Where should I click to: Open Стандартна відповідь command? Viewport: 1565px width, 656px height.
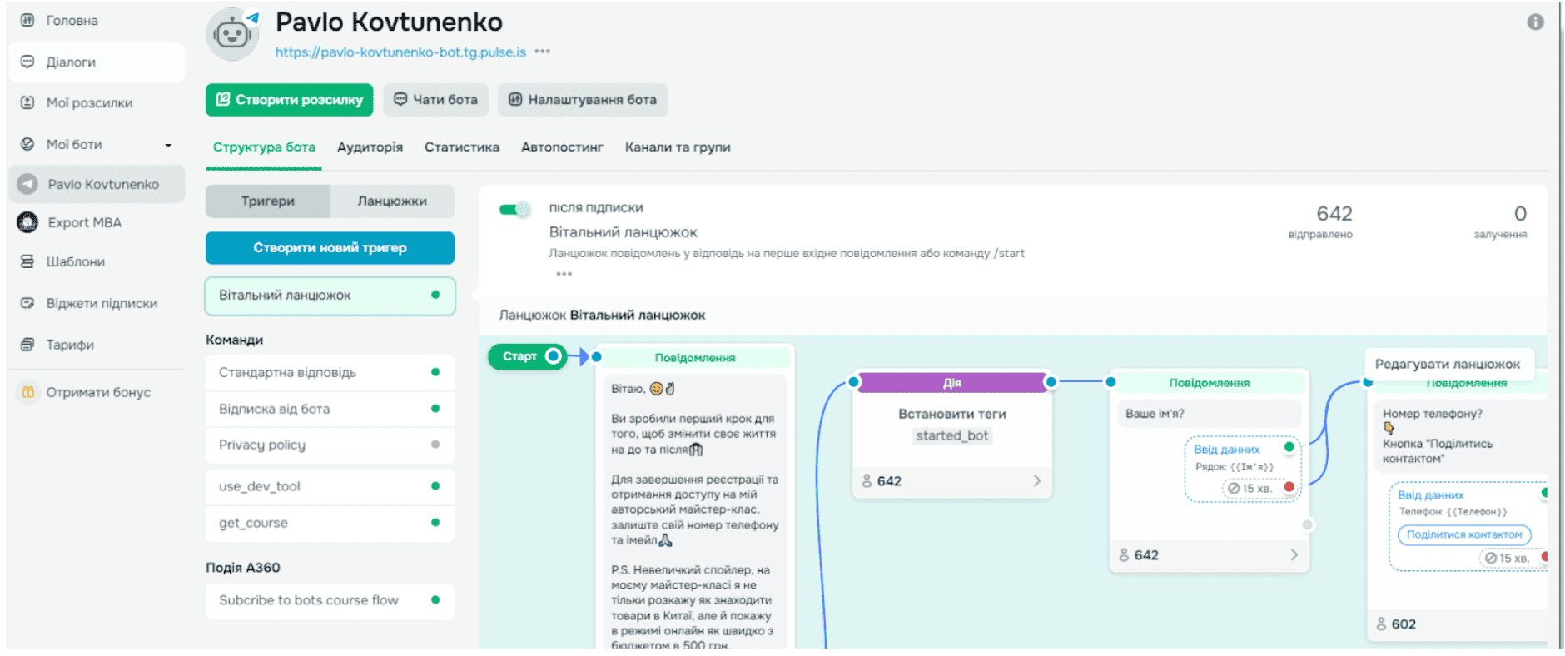330,373
